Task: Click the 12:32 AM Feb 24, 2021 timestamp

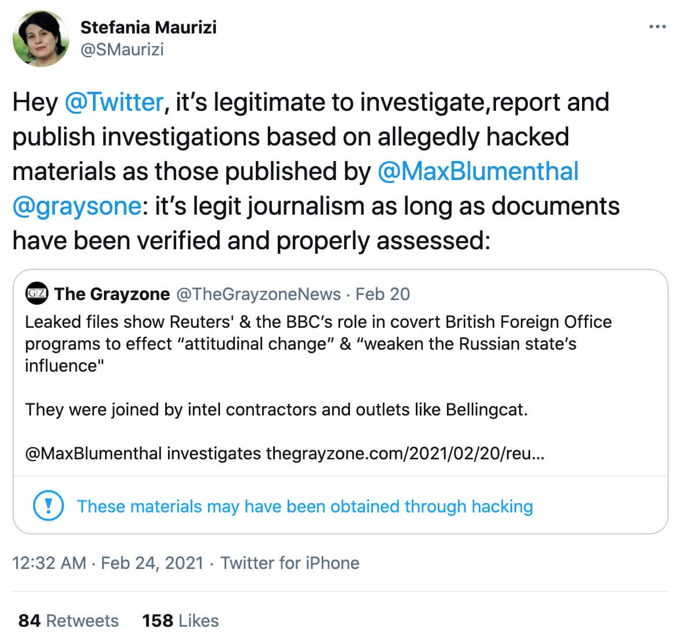Action: pyautogui.click(x=107, y=563)
